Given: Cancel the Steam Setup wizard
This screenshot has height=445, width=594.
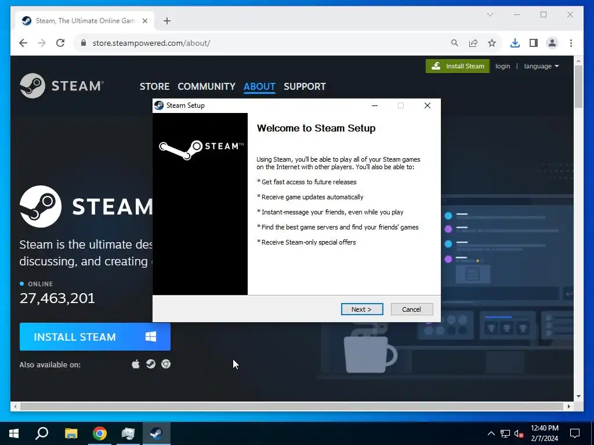Looking at the screenshot, I should (x=412, y=309).
